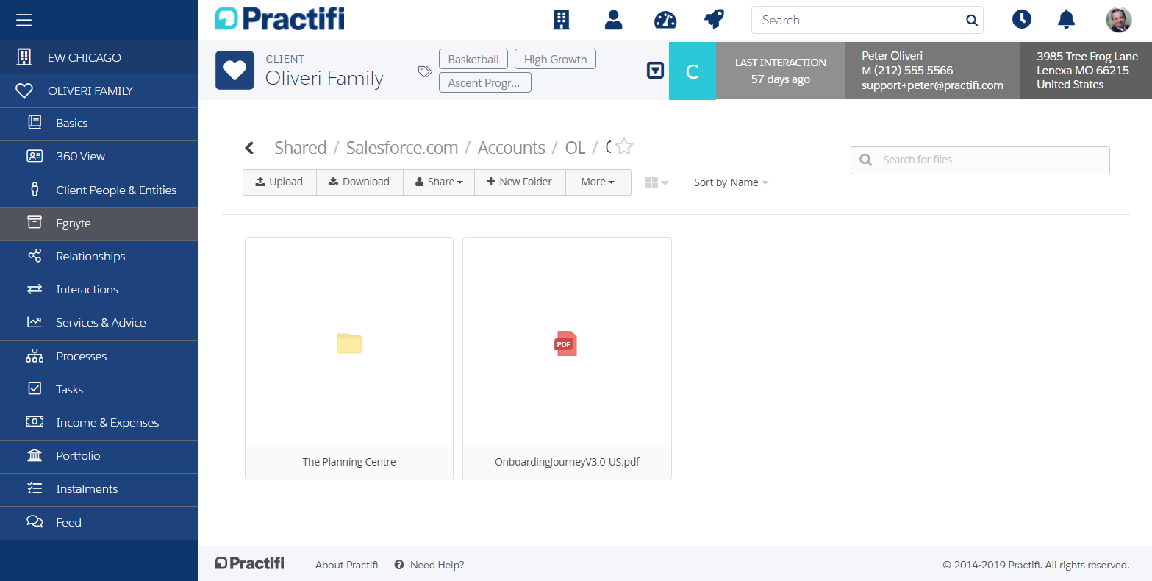The height and width of the screenshot is (581, 1152).
Task: Click the search magnifier icon
Action: (971, 21)
